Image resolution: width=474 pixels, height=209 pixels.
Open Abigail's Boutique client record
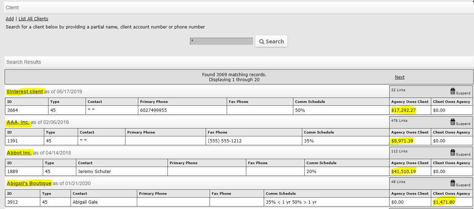pos(29,183)
